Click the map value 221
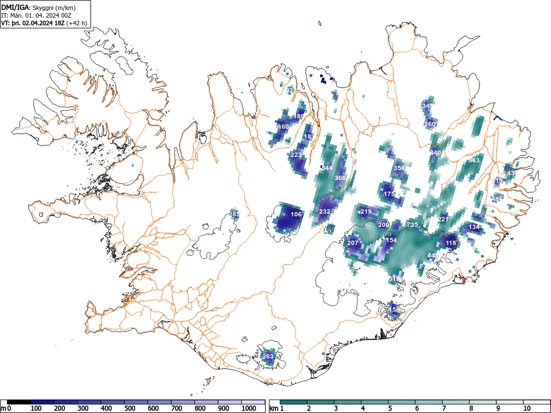The height and width of the screenshot is (413, 551). 443,219
